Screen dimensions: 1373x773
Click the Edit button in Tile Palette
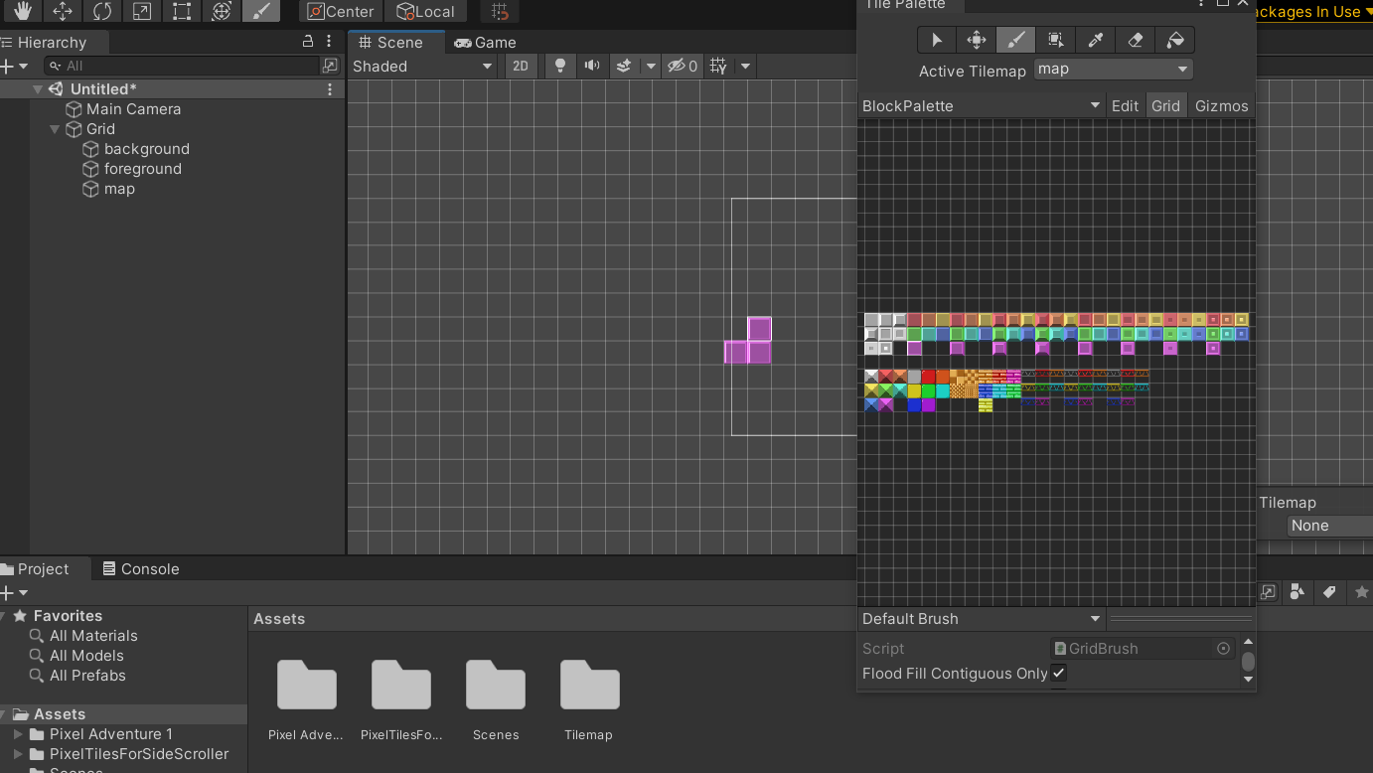(x=1125, y=105)
